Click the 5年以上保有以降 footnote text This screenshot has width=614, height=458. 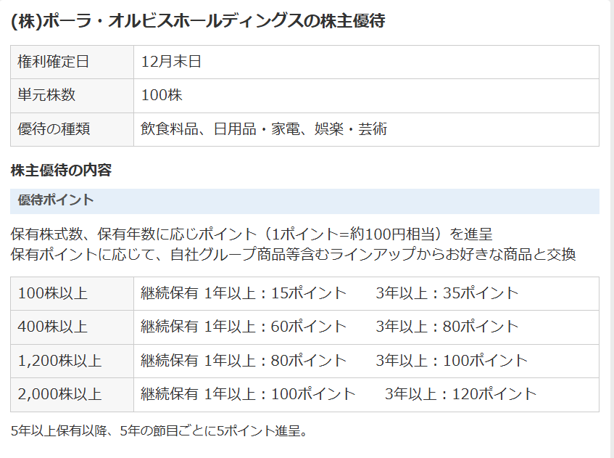tap(159, 430)
